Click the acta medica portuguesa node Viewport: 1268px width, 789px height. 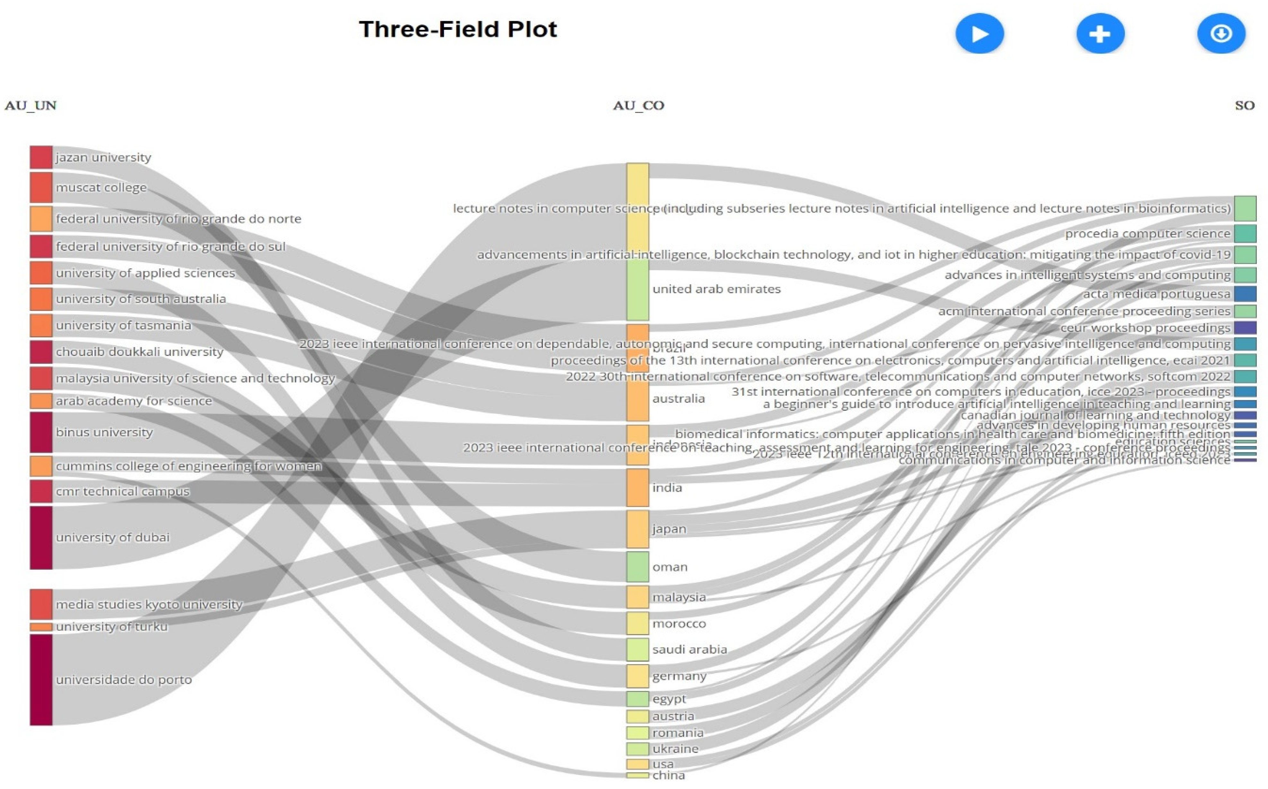pos(1245,294)
